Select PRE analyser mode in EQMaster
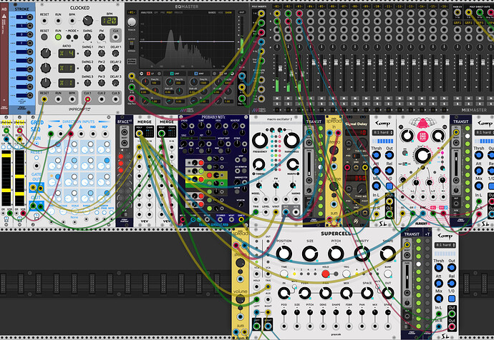The image size is (494, 340). (163, 13)
